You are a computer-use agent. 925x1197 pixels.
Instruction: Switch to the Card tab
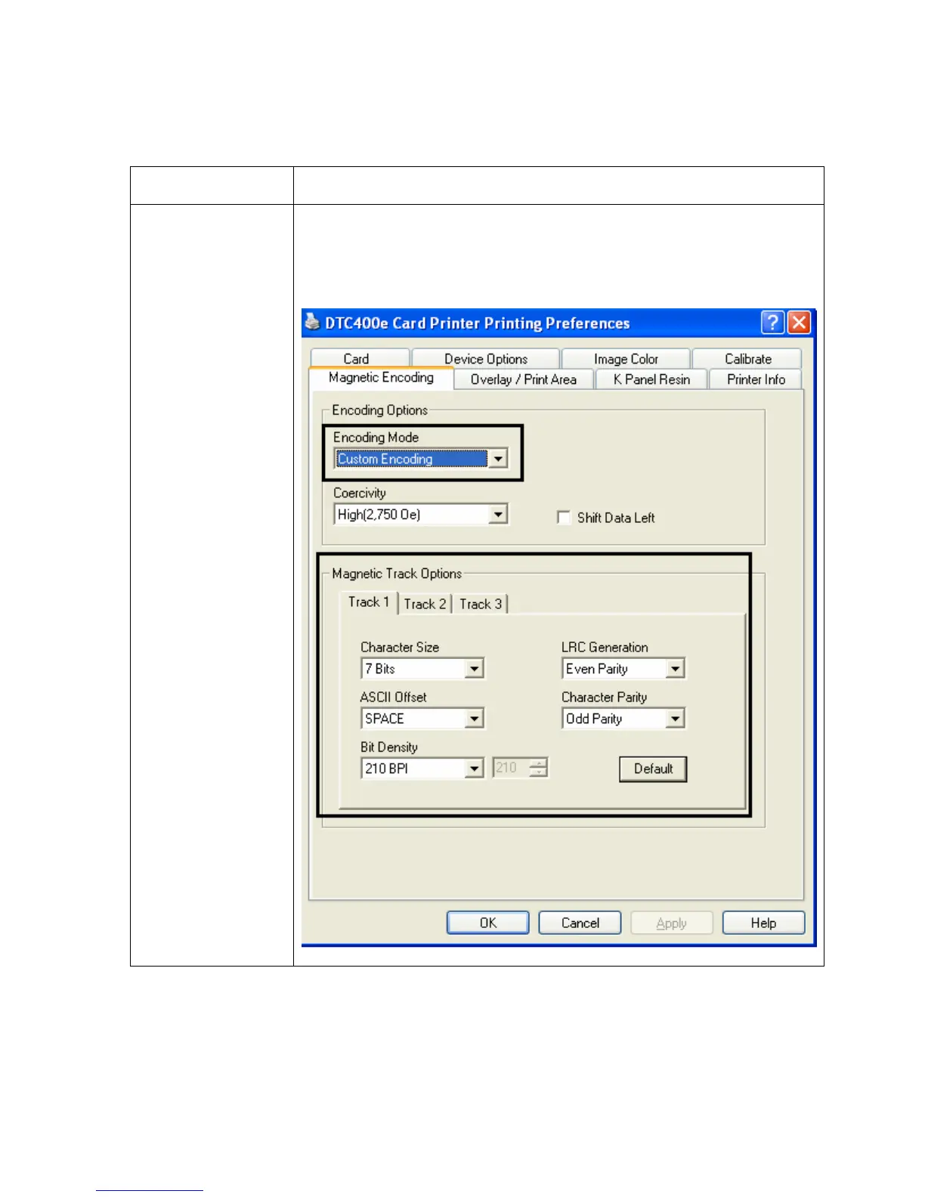[360, 359]
